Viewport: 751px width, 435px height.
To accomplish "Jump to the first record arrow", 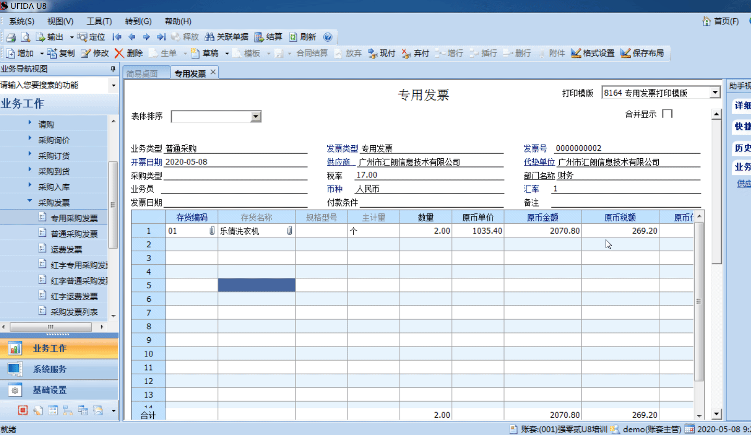I will pyautogui.click(x=117, y=37).
